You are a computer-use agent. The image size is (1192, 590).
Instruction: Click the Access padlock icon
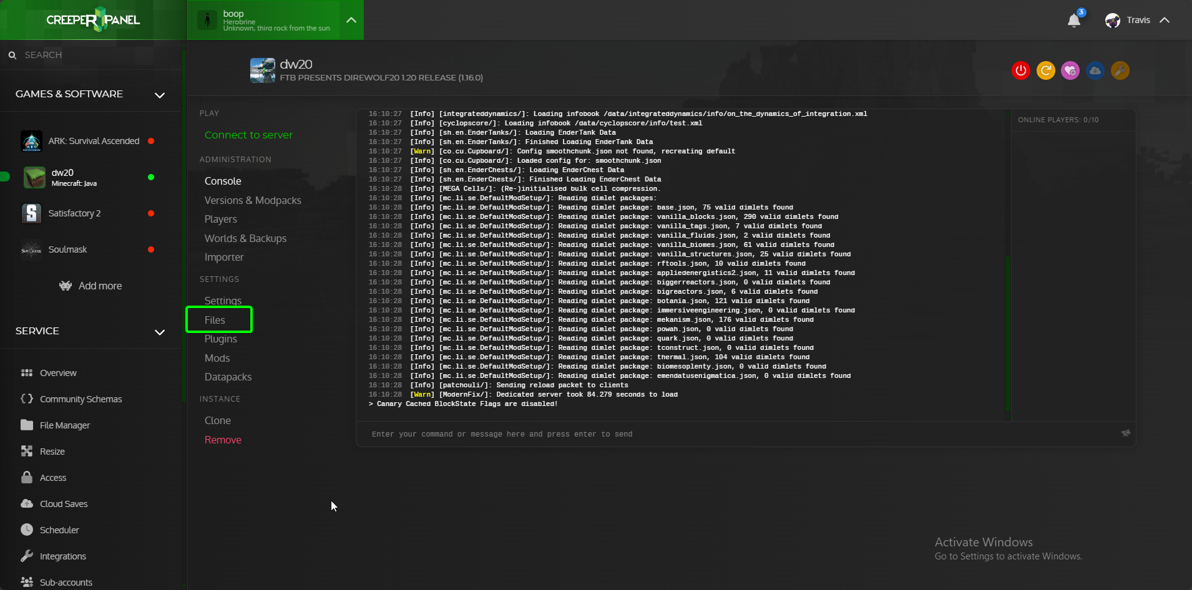27,477
